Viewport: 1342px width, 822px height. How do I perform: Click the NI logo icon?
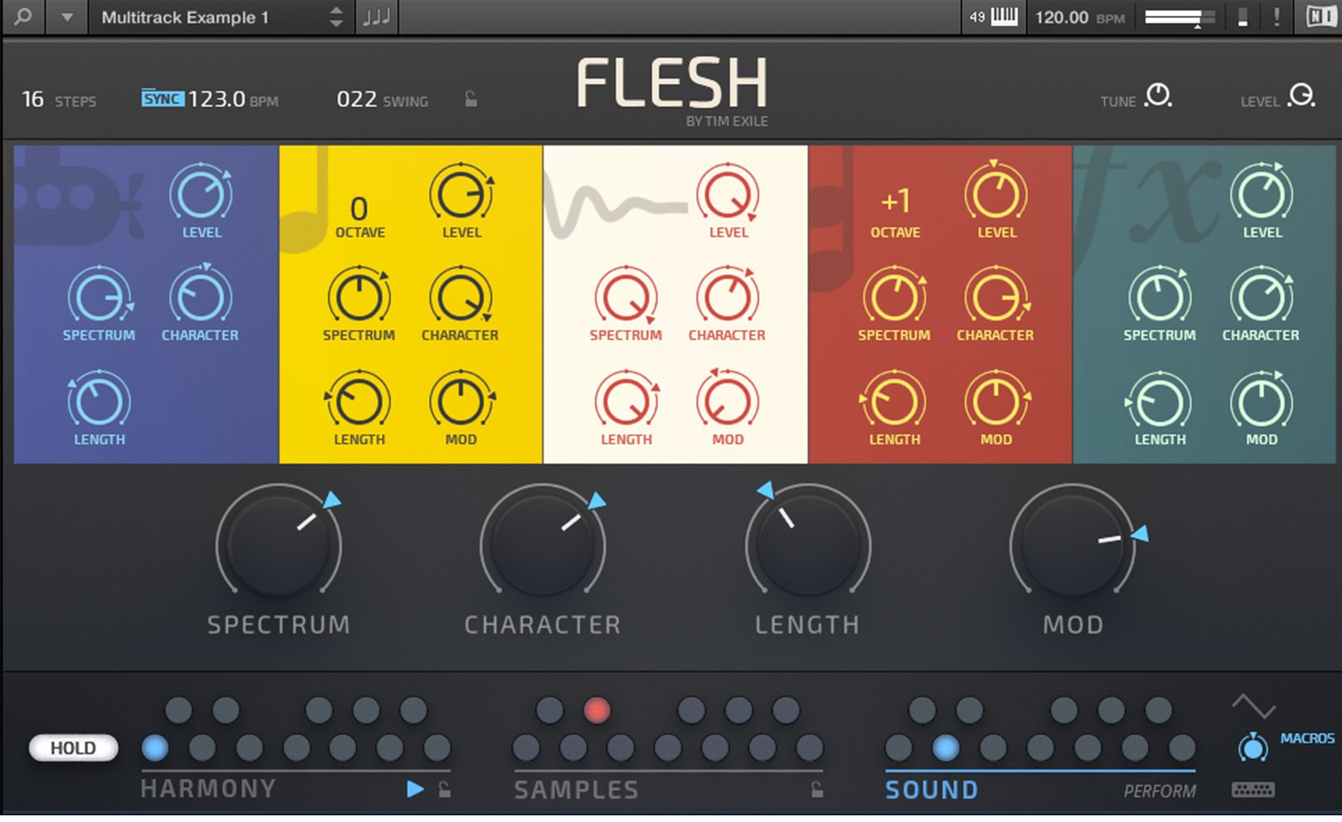[x=1321, y=17]
